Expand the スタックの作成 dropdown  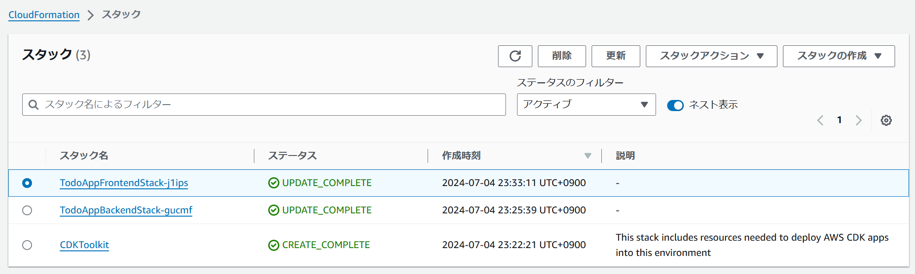click(x=838, y=56)
